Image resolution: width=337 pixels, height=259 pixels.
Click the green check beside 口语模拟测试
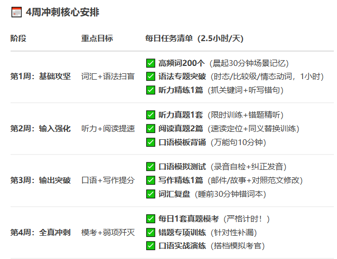coord(151,167)
